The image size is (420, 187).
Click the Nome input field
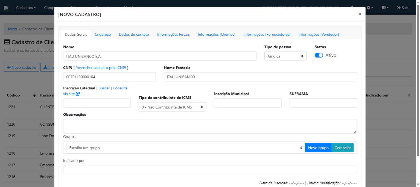point(160,56)
